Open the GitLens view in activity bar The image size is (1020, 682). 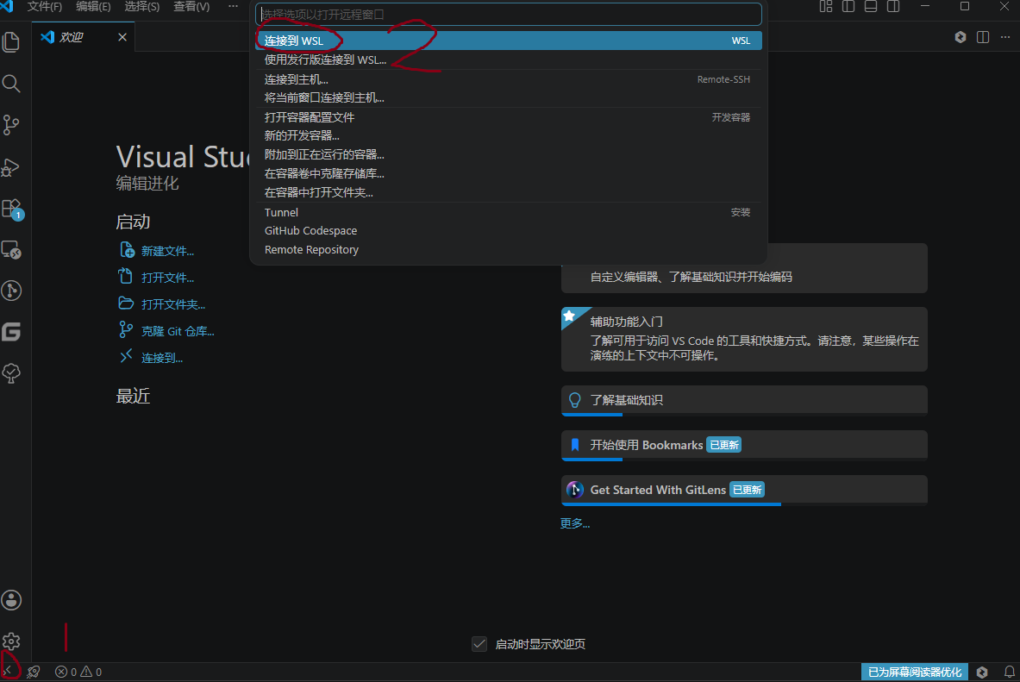pos(12,291)
